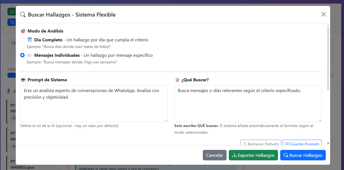Click the magnifying glass icon in the dialog title
The width and height of the screenshot is (344, 170).
click(23, 14)
